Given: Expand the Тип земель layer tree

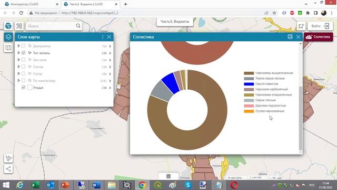Looking at the screenshot, I should [19, 53].
